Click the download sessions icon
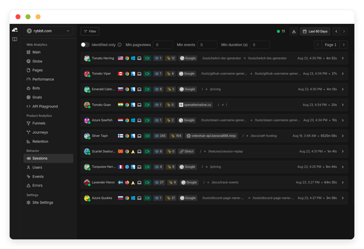Image resolution: width=364 pixels, height=249 pixels. (294, 31)
